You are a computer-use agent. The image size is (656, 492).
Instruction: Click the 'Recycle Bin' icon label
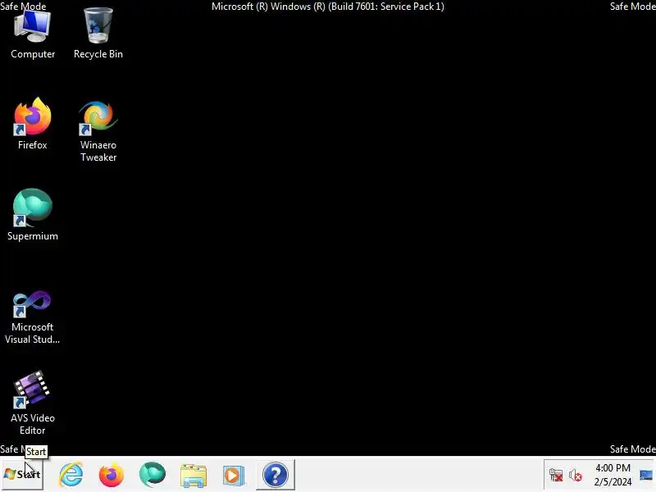[x=98, y=54]
